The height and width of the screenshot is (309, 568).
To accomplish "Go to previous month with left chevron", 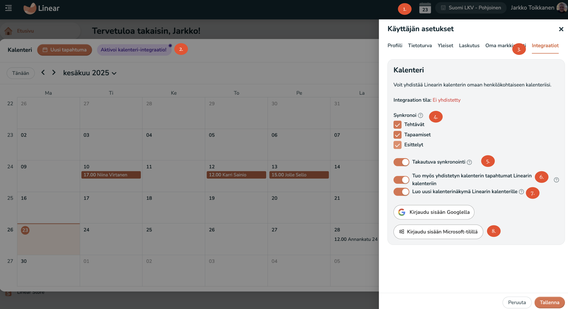I will pyautogui.click(x=43, y=72).
